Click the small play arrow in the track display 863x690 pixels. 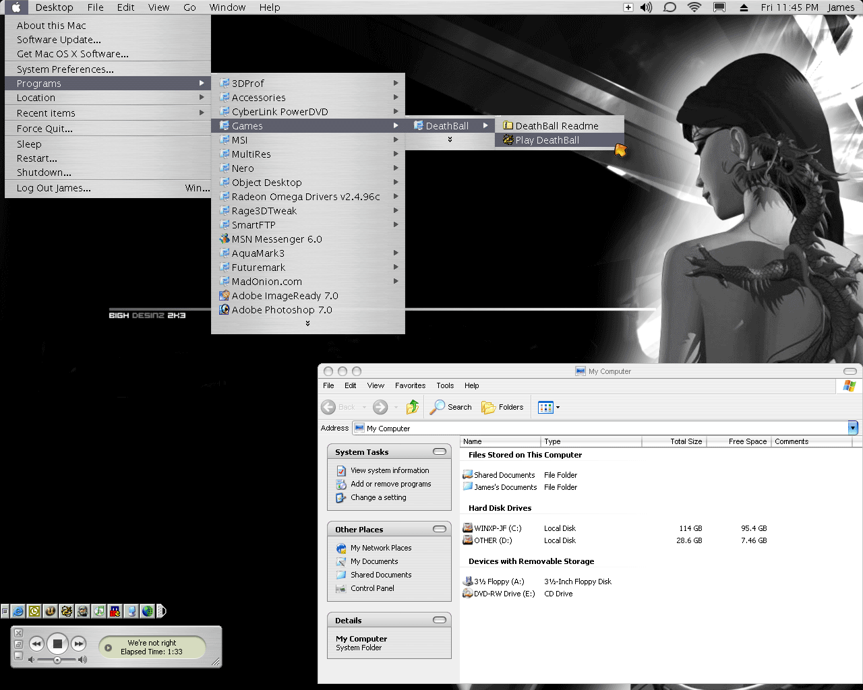click(x=108, y=648)
